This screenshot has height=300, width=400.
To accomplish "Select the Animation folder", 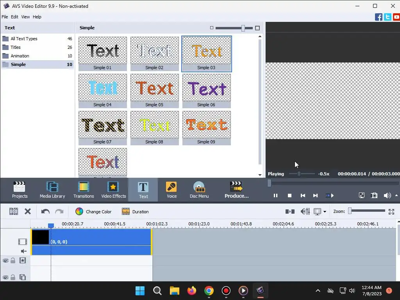I will point(37,56).
